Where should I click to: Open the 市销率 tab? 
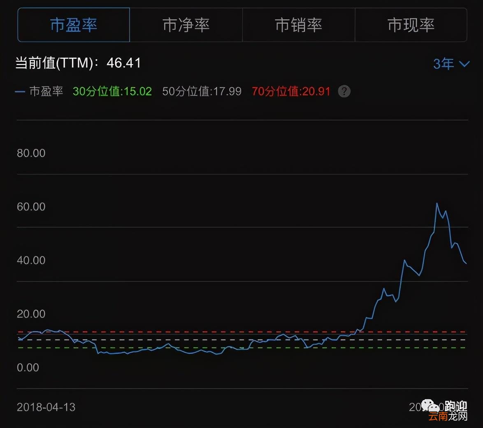(299, 25)
